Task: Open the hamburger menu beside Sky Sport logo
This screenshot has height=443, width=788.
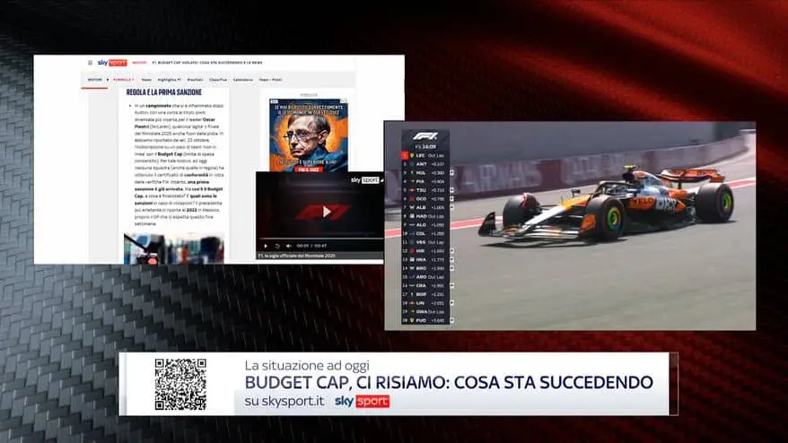Action: pyautogui.click(x=90, y=63)
